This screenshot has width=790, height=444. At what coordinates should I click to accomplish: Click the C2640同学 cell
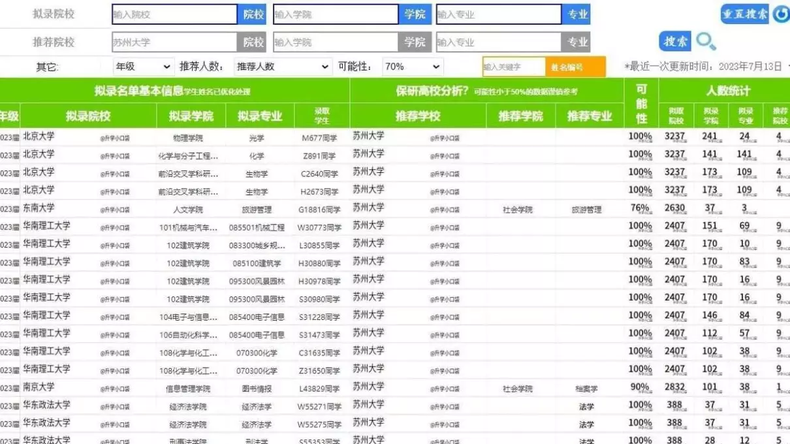[x=320, y=174]
